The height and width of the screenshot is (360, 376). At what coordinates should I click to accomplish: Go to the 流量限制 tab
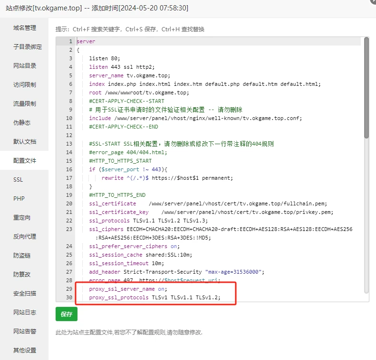pos(24,104)
